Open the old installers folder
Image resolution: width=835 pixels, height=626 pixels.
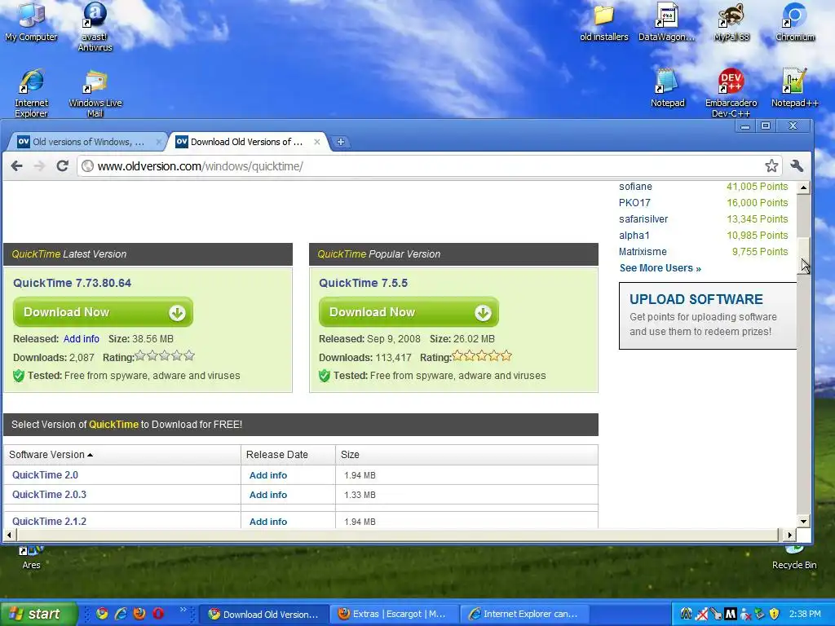pyautogui.click(x=604, y=22)
